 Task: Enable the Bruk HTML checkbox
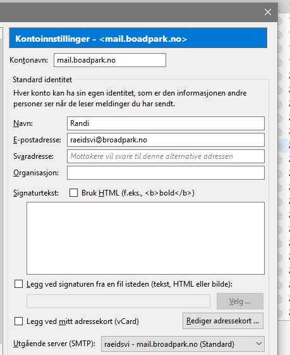click(x=73, y=193)
